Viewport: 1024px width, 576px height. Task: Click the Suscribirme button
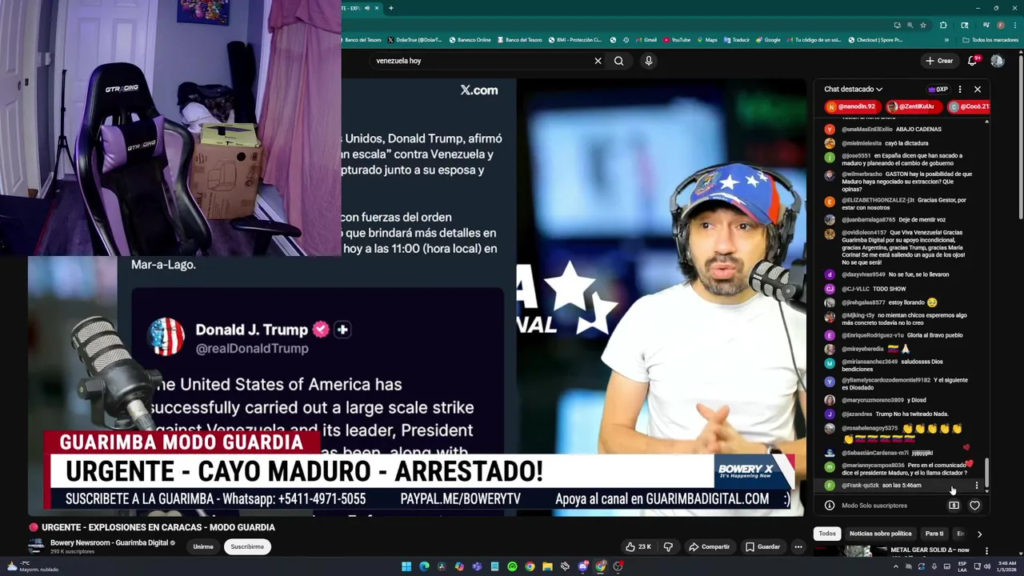247,547
